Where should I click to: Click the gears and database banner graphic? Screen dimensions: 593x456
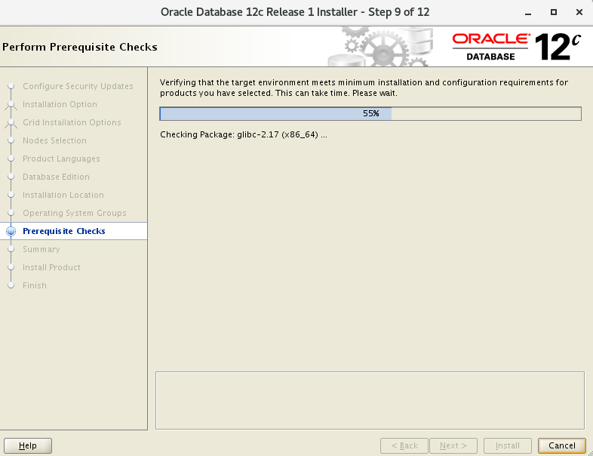380,47
